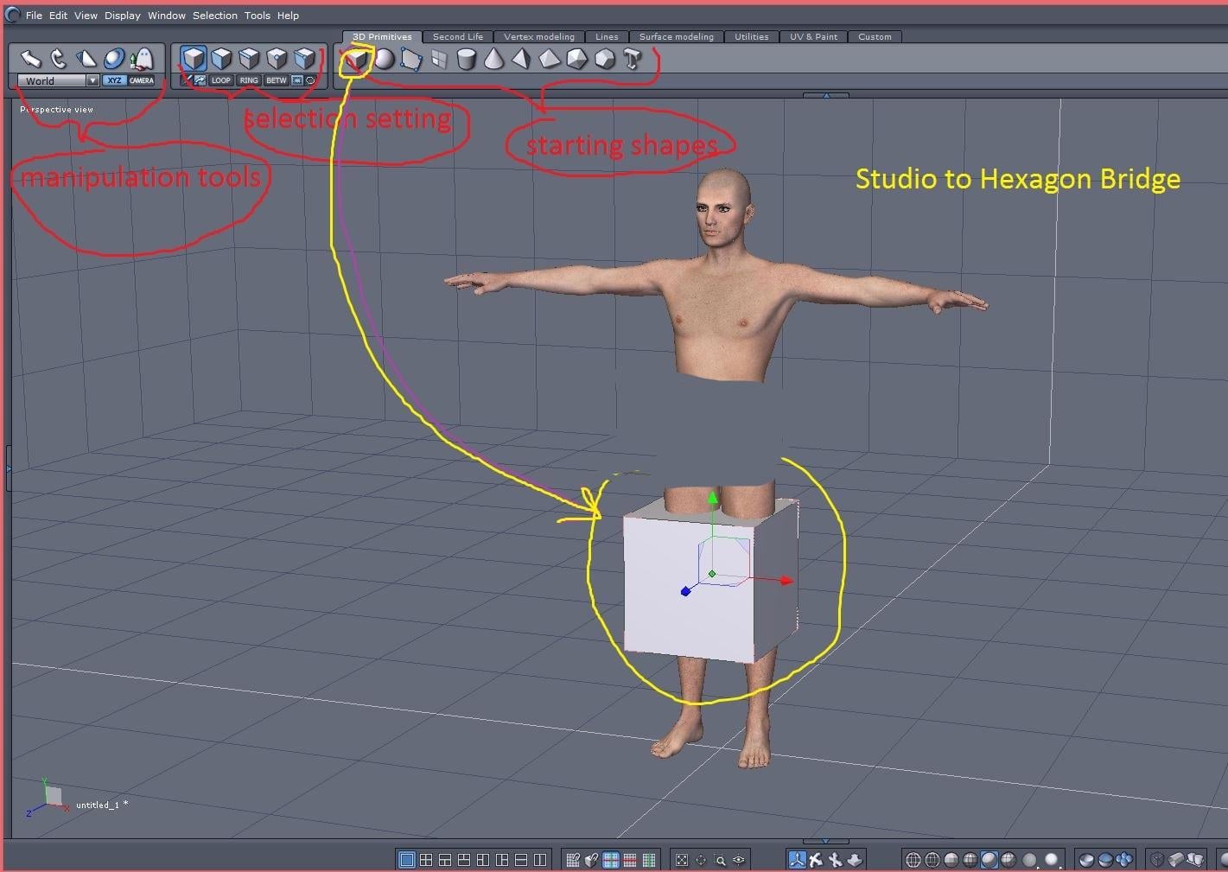Switch to Second Life tab
The width and height of the screenshot is (1228, 872).
tap(458, 36)
